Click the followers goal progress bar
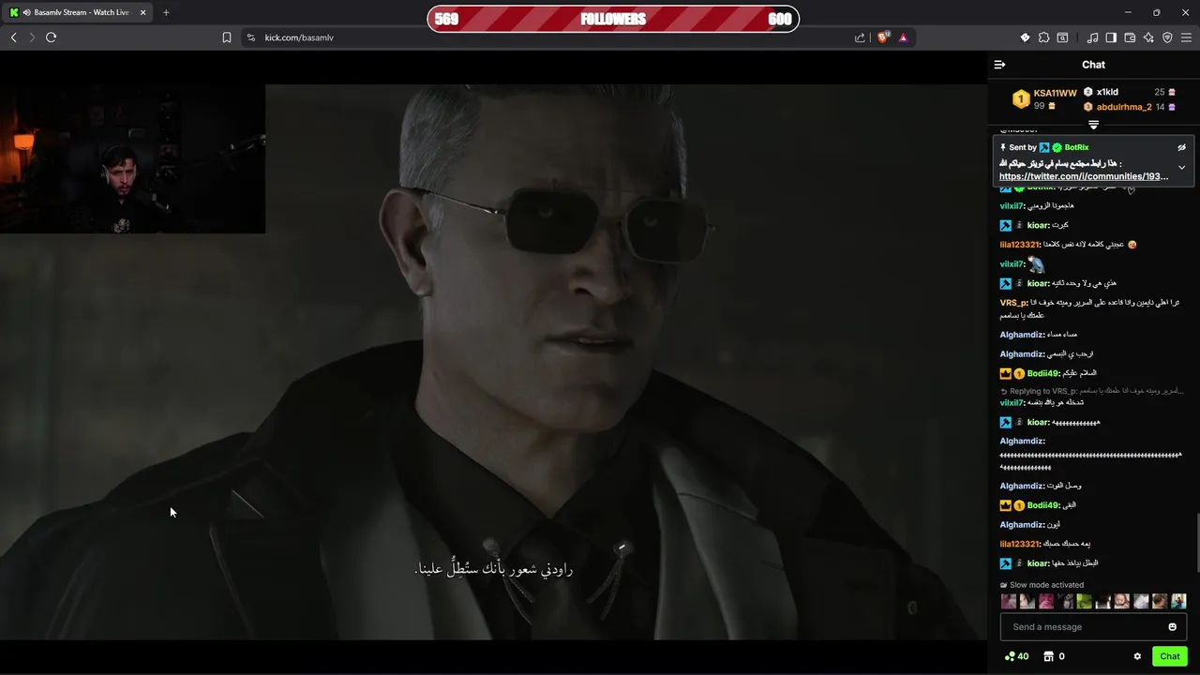This screenshot has width=1200, height=675. pyautogui.click(x=613, y=19)
